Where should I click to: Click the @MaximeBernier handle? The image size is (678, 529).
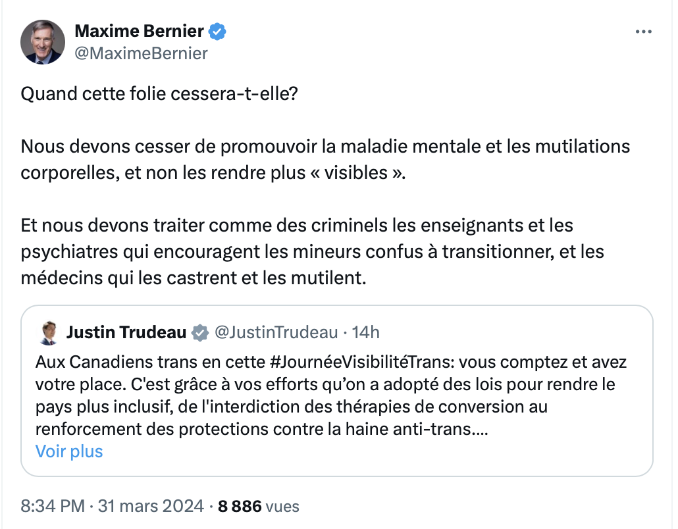tap(141, 53)
